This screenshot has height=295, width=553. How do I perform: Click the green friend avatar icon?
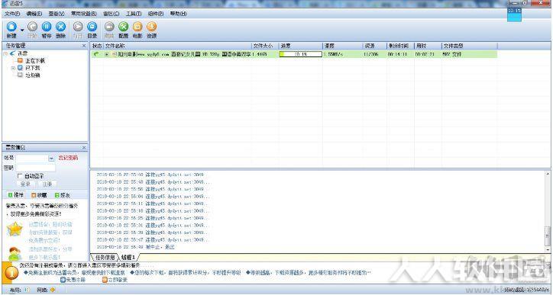click(15, 254)
